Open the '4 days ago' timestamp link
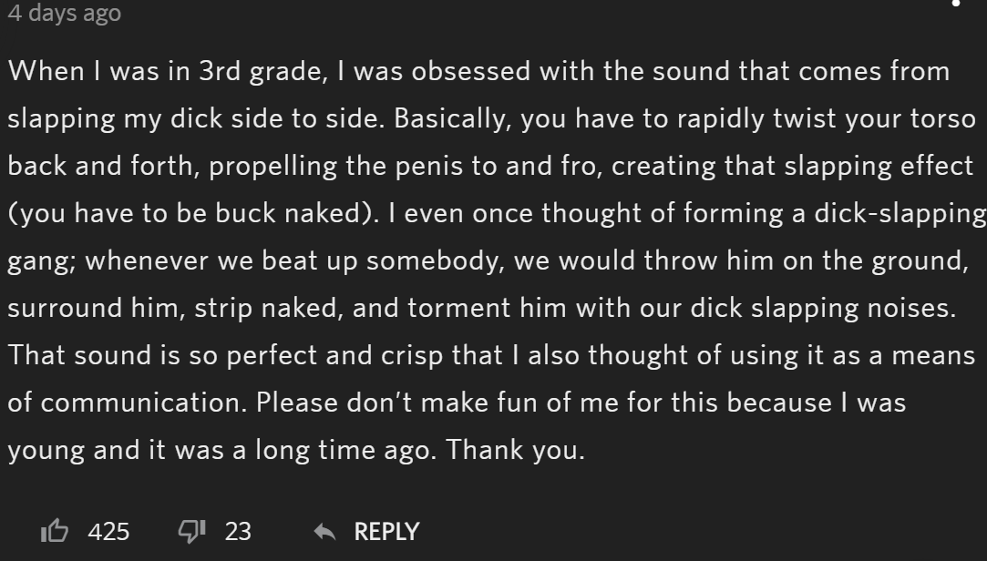Image resolution: width=987 pixels, height=561 pixels. point(64,13)
